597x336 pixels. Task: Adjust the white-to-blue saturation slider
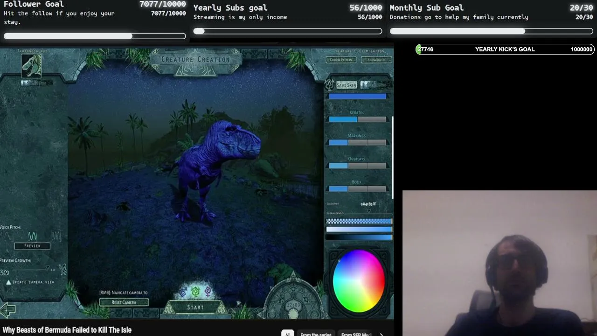click(359, 229)
